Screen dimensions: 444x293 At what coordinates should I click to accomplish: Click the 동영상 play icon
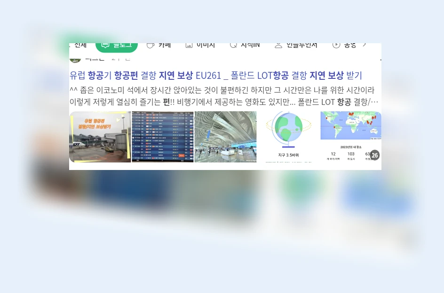point(336,45)
